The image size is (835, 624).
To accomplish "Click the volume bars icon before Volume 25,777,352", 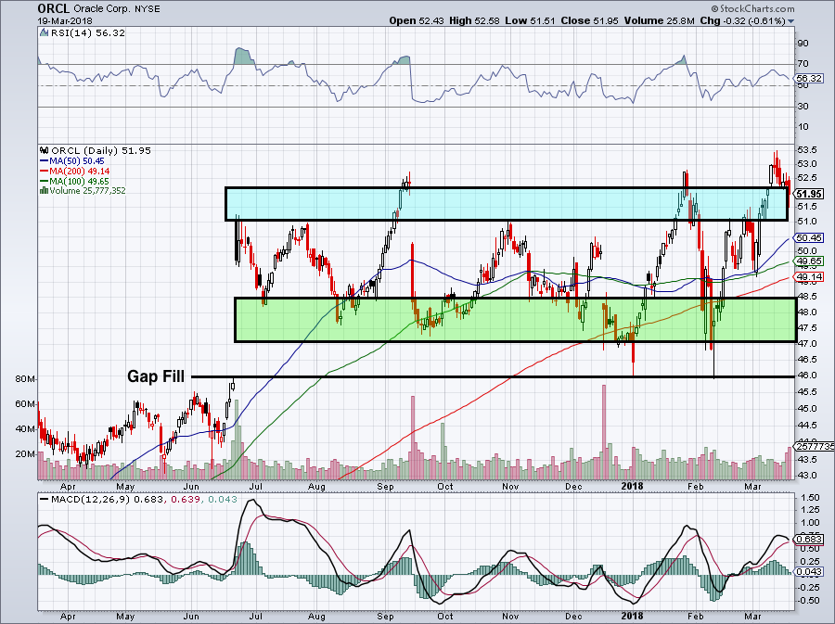I will tap(45, 190).
